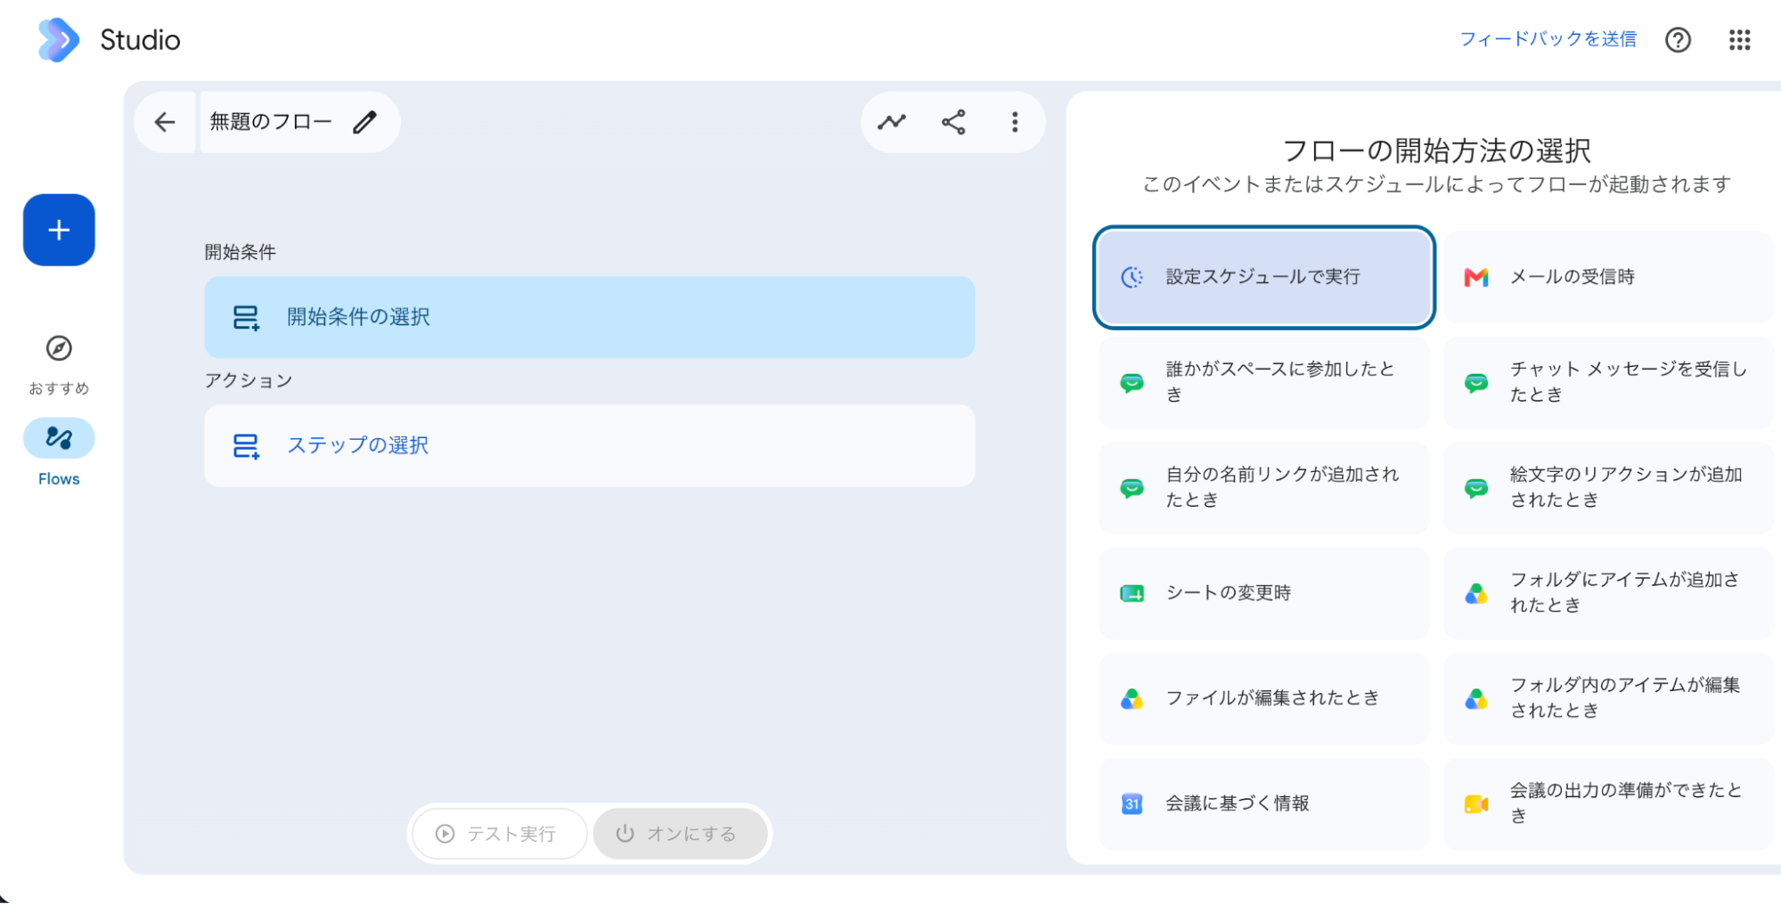Choose シートの変更時 starter
The image size is (1781, 904).
(x=1263, y=593)
